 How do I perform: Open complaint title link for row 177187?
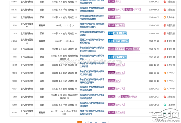pos(92,49)
